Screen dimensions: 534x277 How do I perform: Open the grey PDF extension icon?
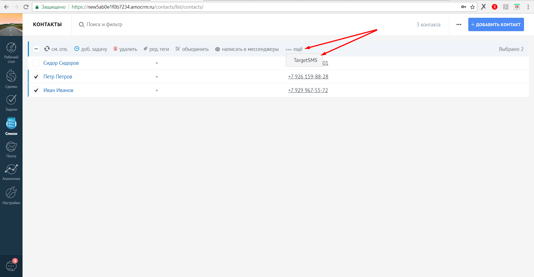(x=506, y=7)
